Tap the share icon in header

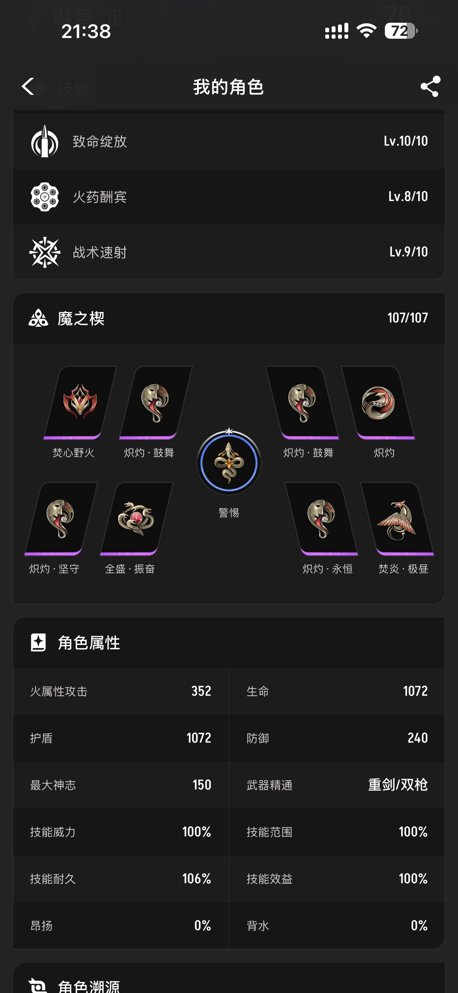click(x=430, y=86)
